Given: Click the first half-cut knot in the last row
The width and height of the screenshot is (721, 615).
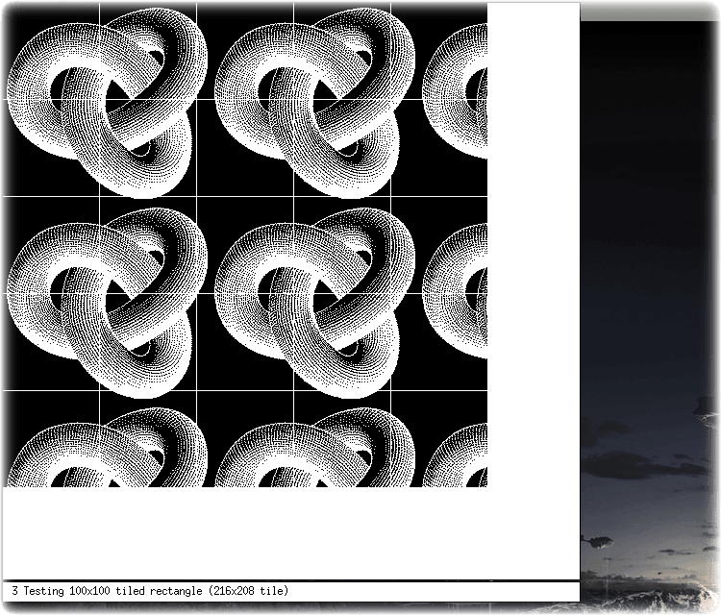Looking at the screenshot, I should point(107,447).
